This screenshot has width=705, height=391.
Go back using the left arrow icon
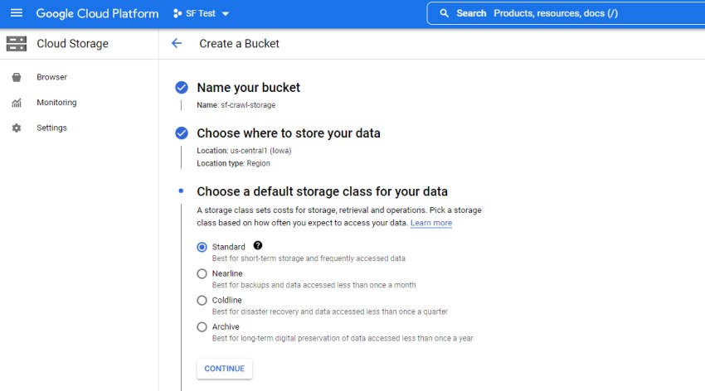176,44
